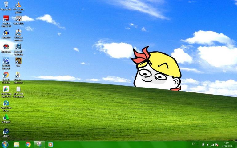Select the New Text Document file
Viewport: 237px width, 148px height.
pos(18,92)
